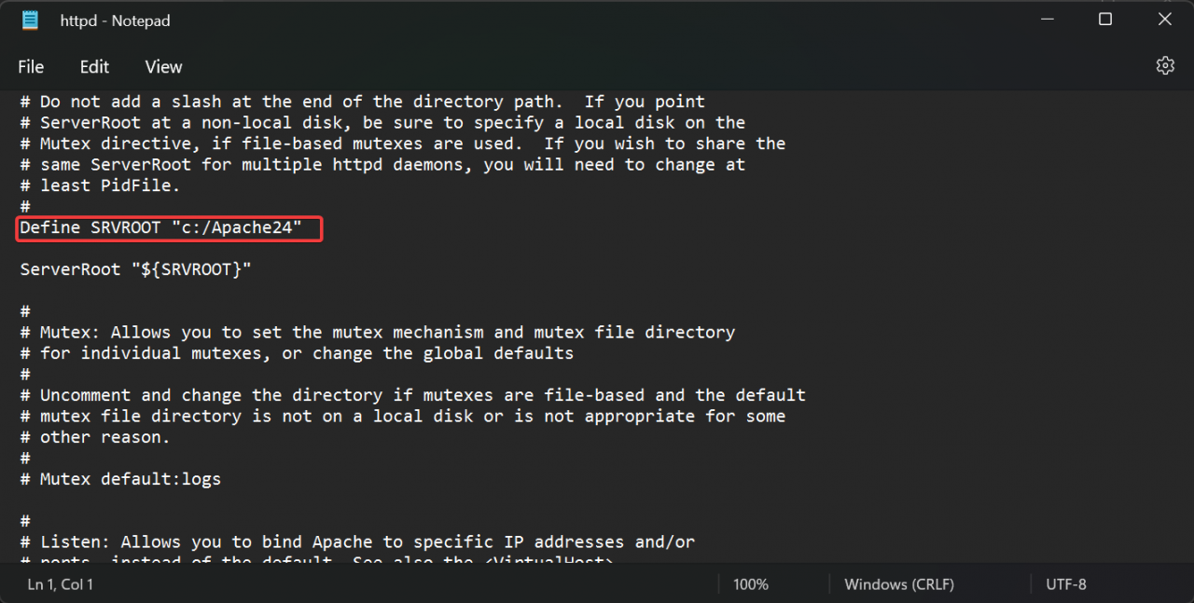This screenshot has width=1194, height=603.
Task: Click the 100% zoom level indicator
Action: coord(750,584)
